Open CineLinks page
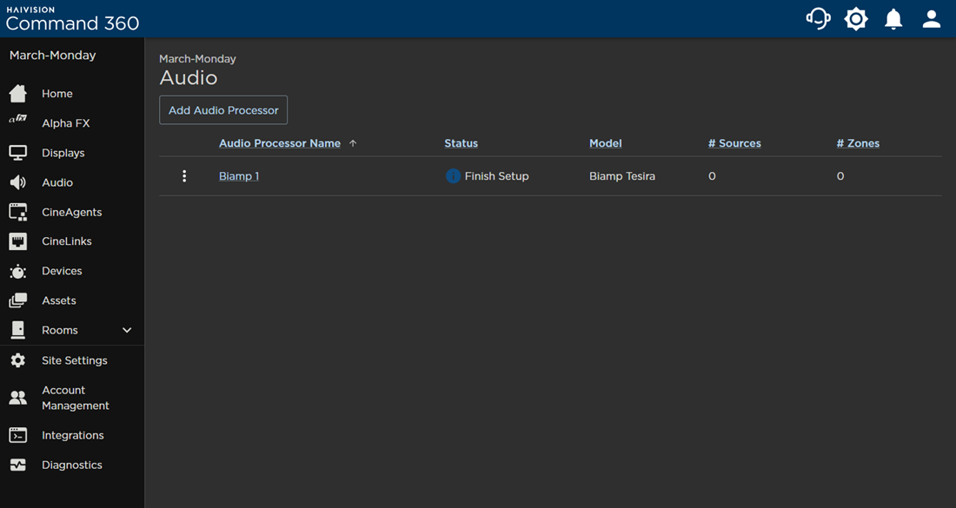Viewport: 956px width, 508px height. point(67,241)
